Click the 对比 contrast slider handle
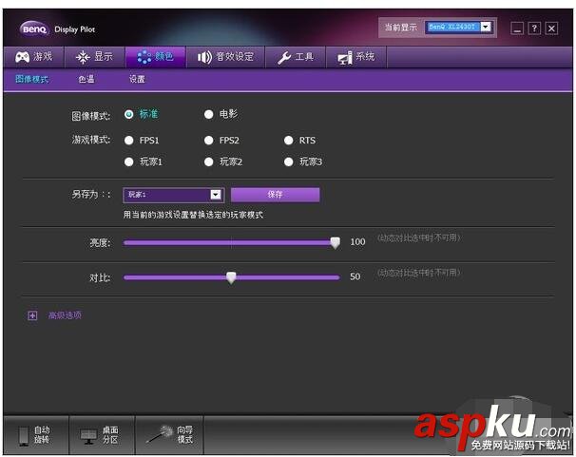 coord(231,277)
